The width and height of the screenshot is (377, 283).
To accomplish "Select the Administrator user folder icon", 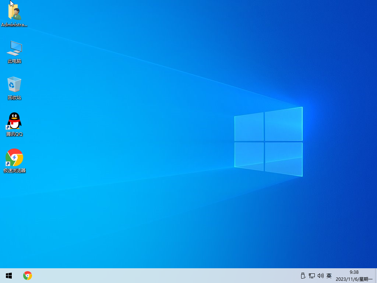I will point(14,12).
